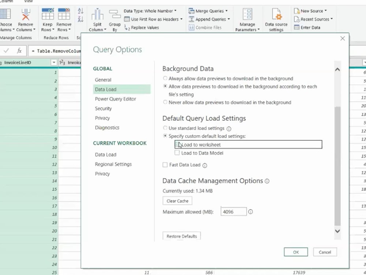
Task: Click the Split Column icon
Action: [97, 14]
